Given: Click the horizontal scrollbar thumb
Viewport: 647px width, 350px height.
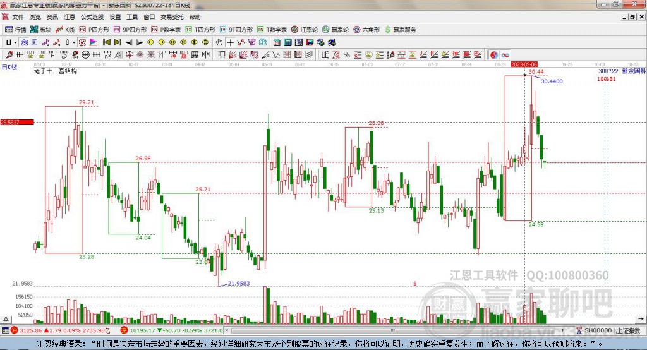Looking at the screenshot, I should coord(392,330).
